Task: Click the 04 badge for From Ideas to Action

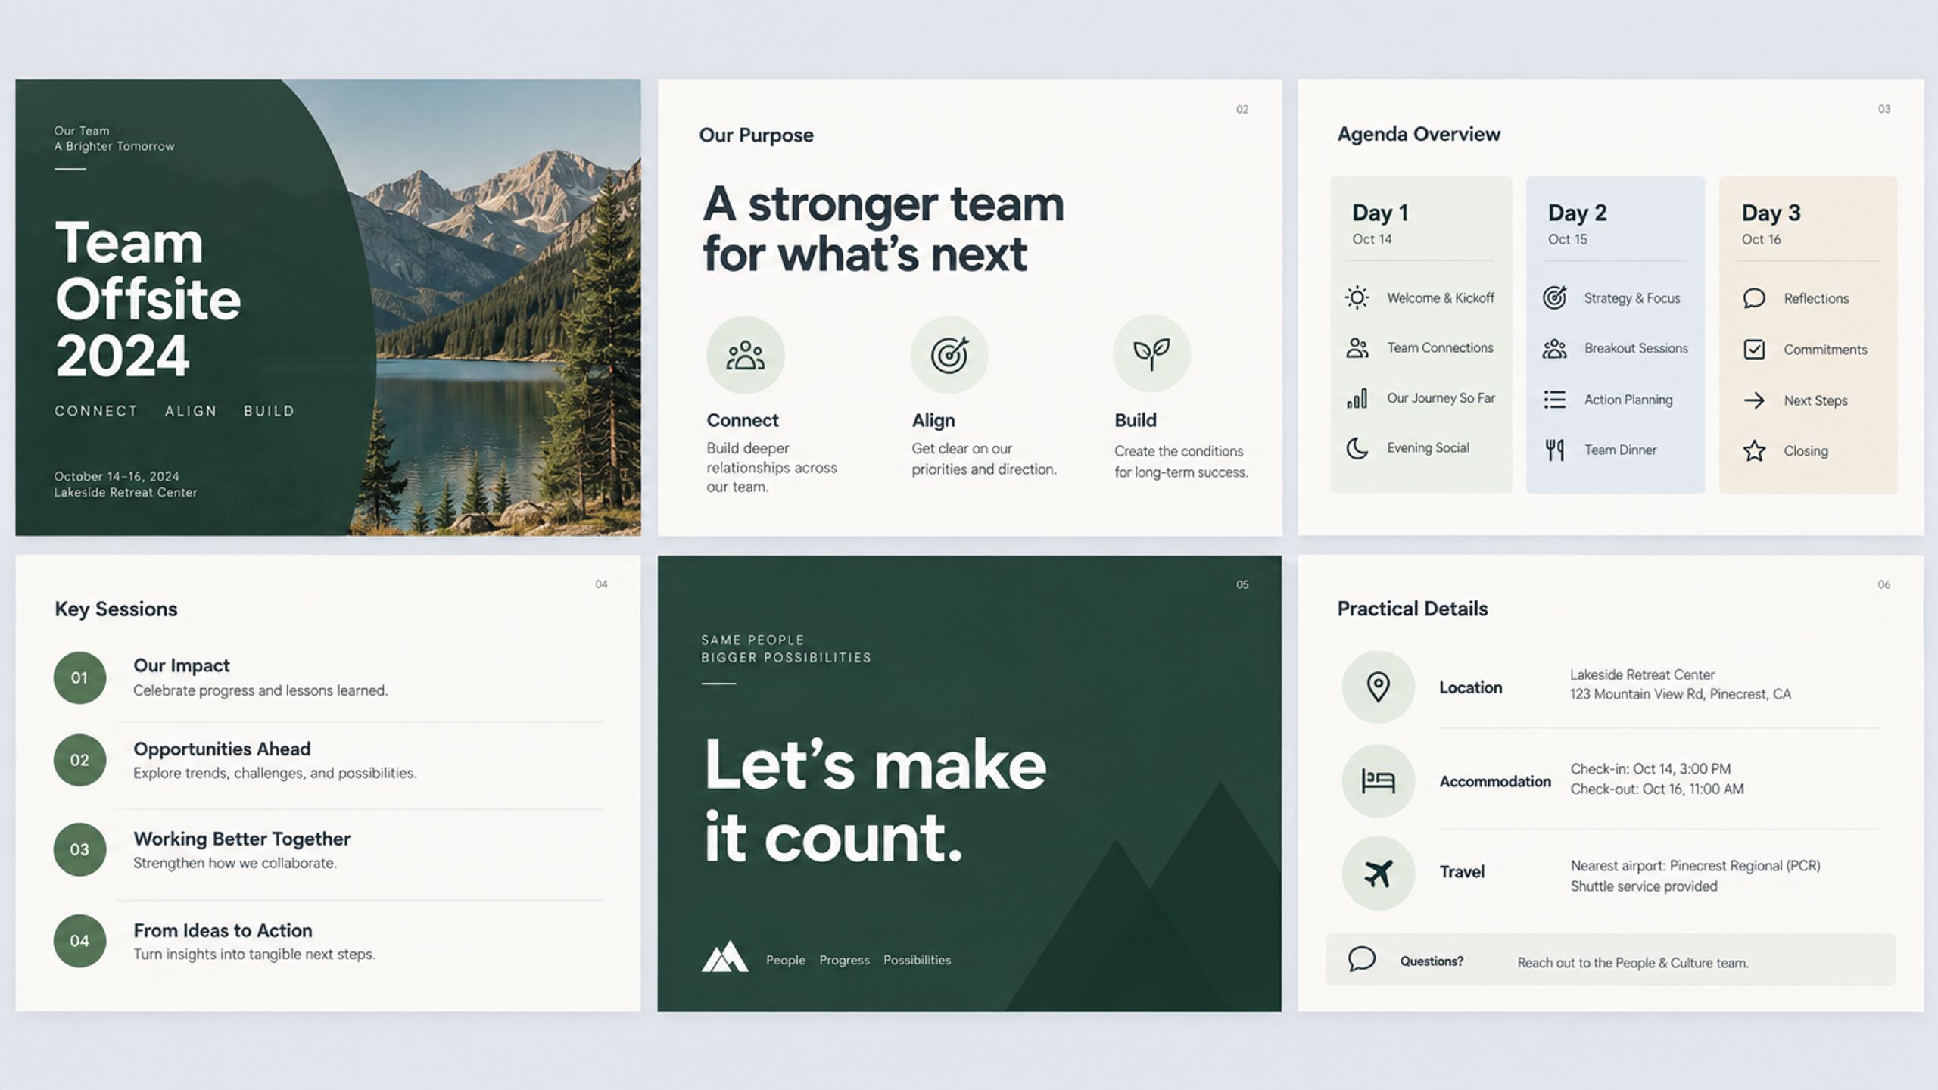Action: point(79,941)
